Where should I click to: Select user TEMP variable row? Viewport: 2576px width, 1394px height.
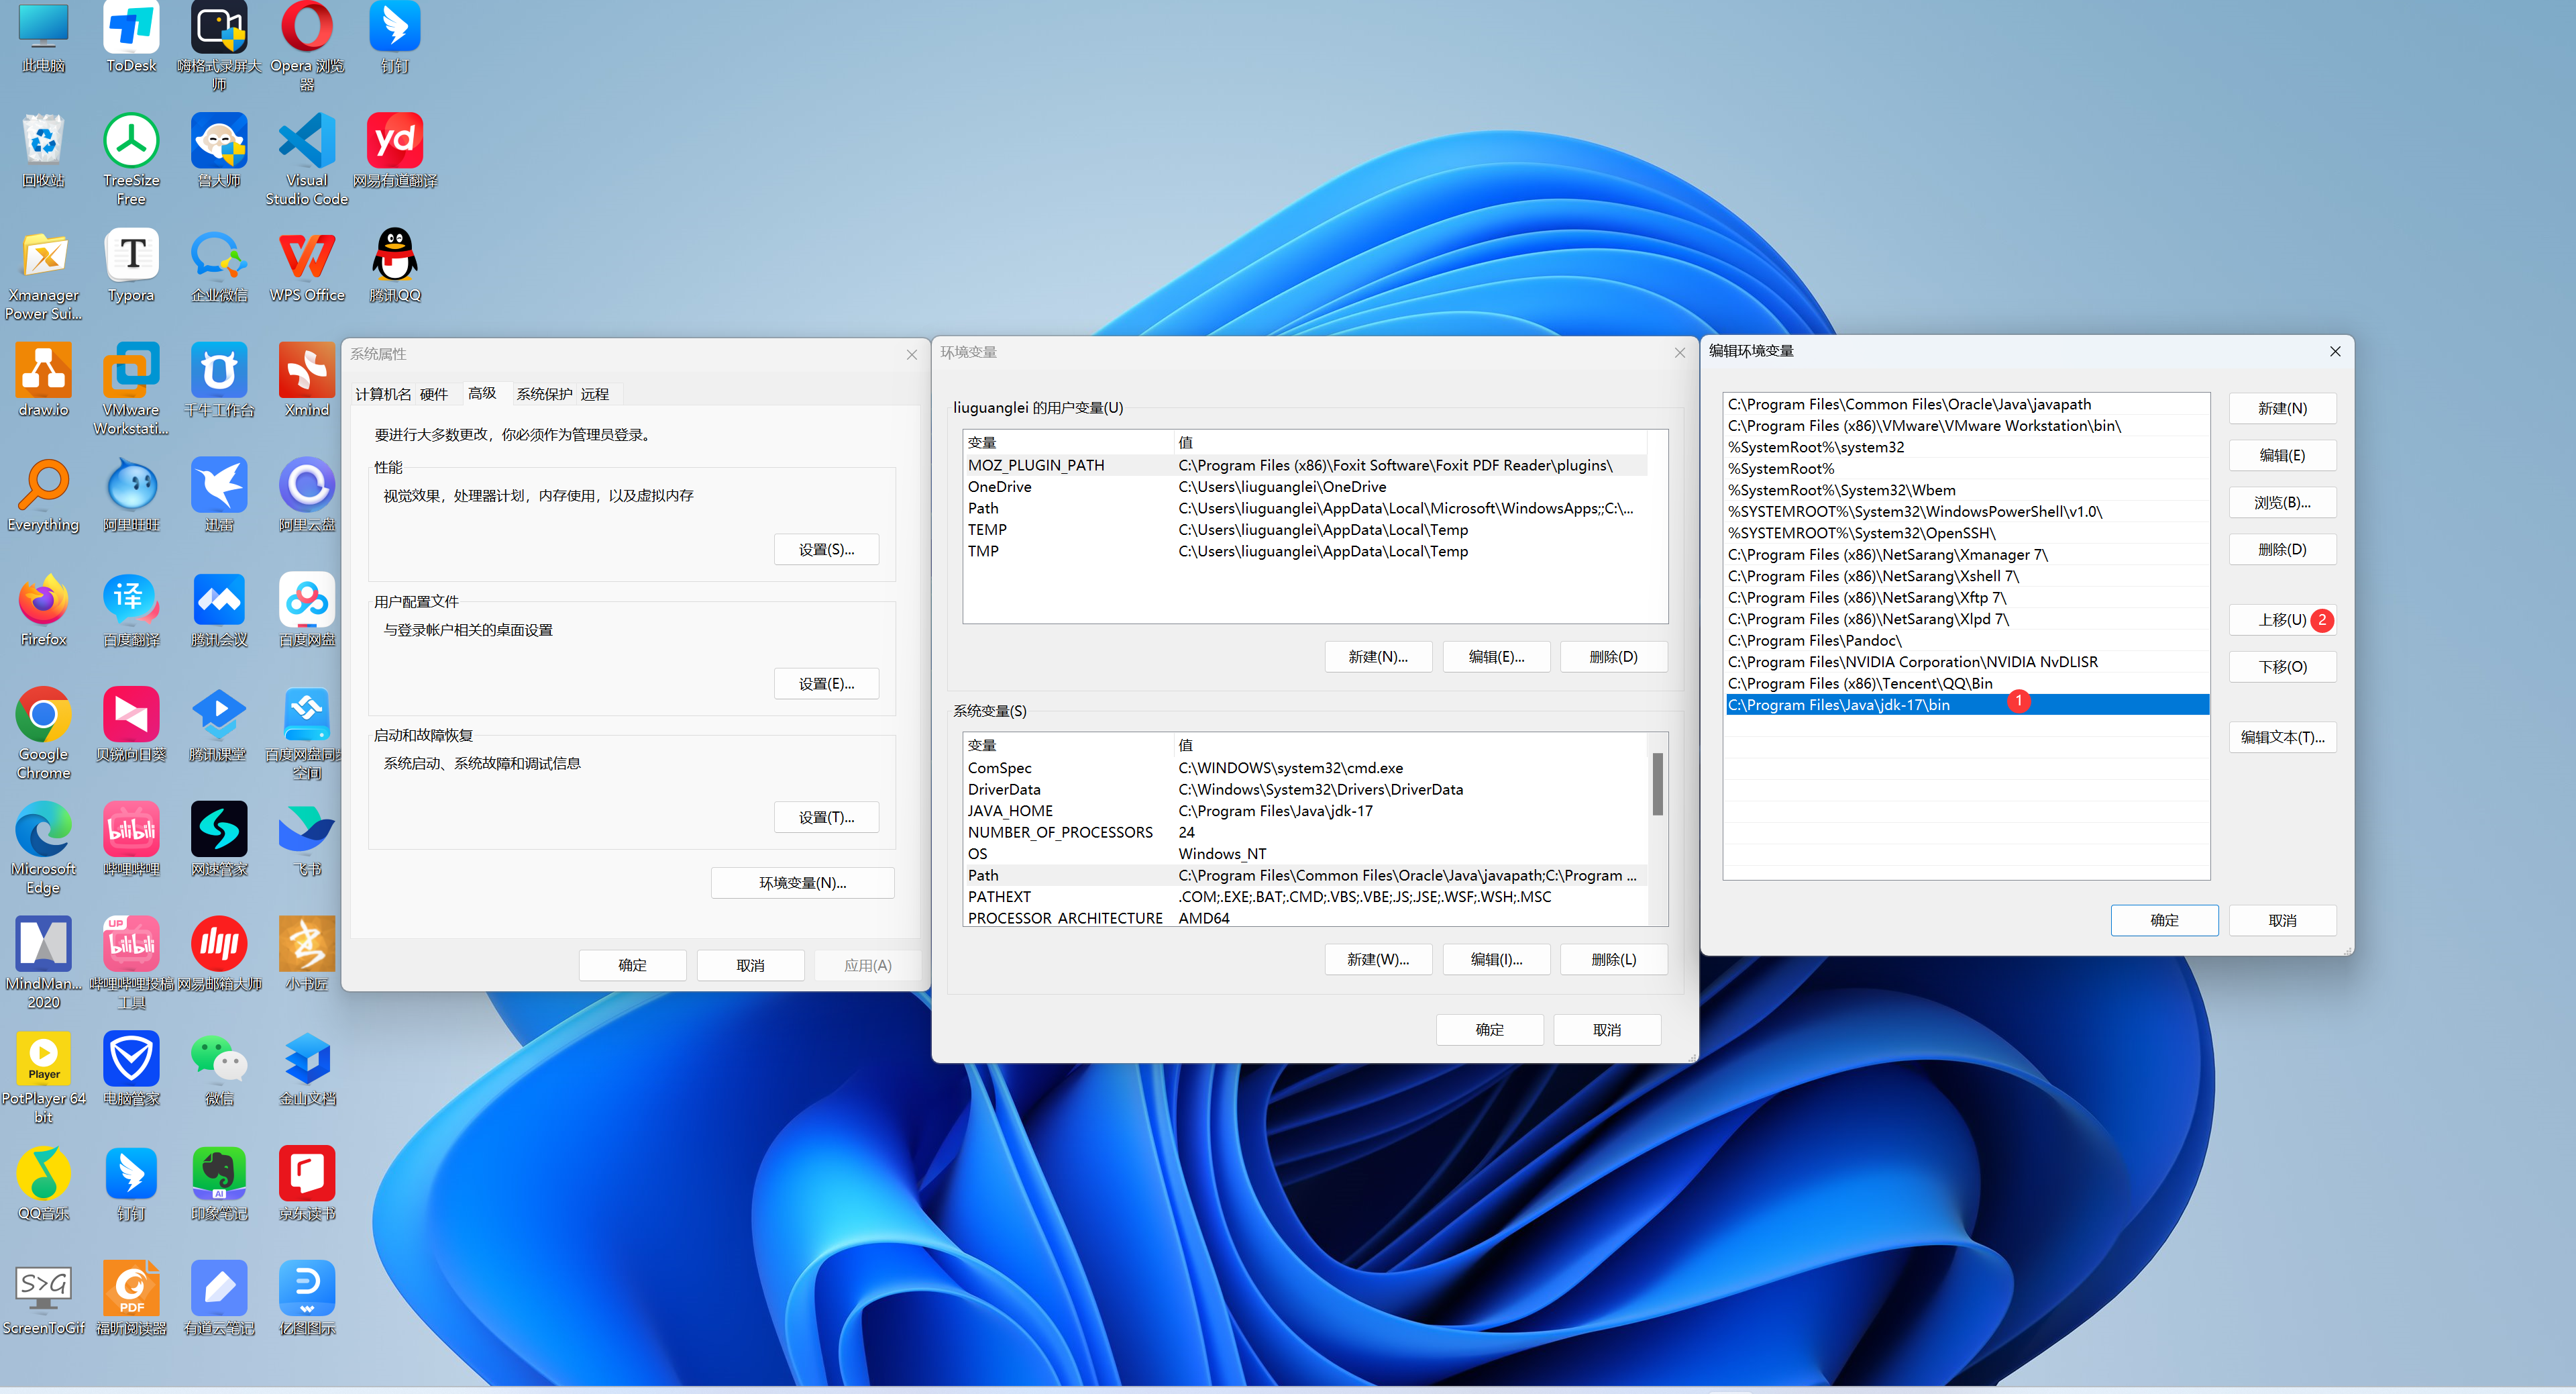coord(1305,530)
